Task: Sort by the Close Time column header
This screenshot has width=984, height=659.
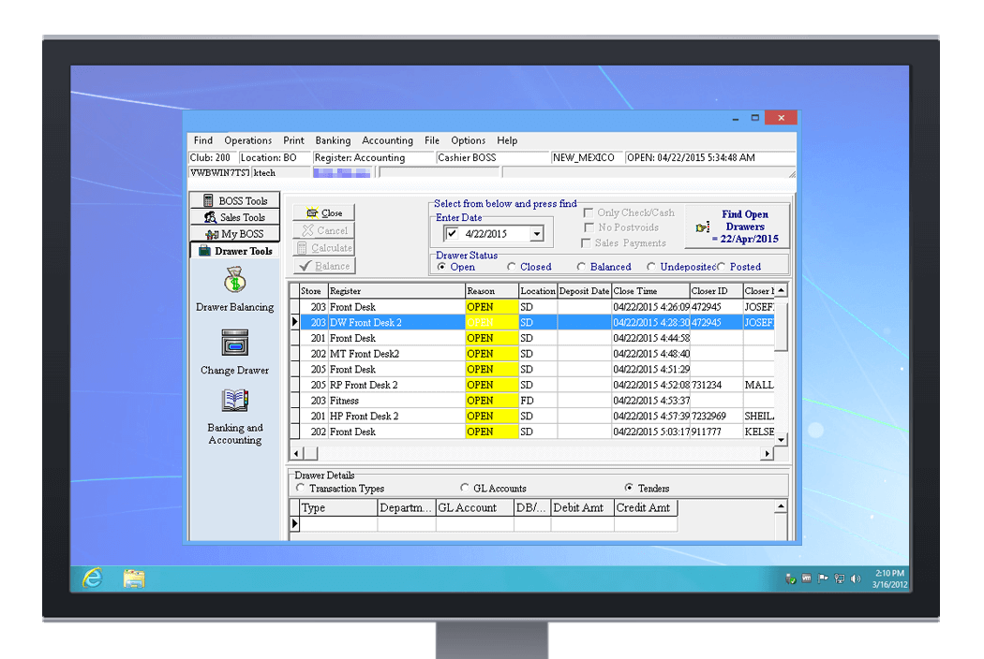Action: [650, 291]
